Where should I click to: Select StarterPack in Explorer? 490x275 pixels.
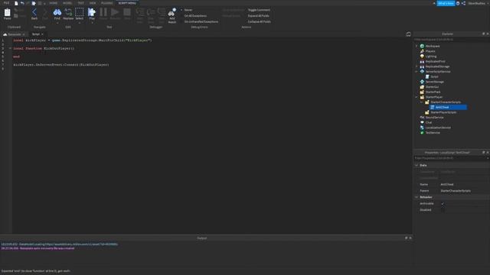[x=433, y=92]
